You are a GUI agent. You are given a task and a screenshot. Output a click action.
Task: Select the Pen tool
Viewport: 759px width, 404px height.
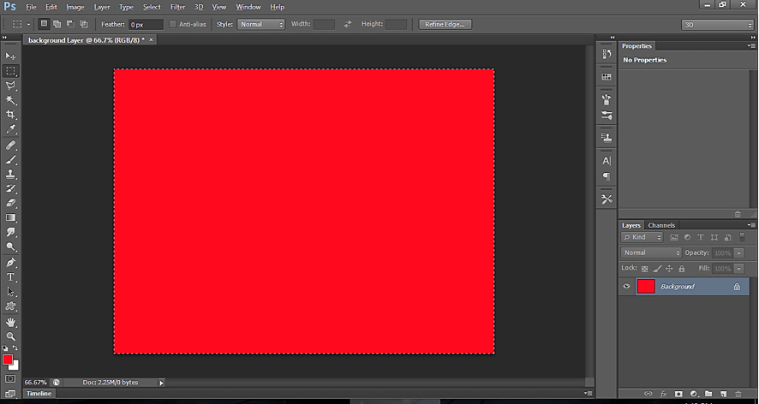coord(10,263)
